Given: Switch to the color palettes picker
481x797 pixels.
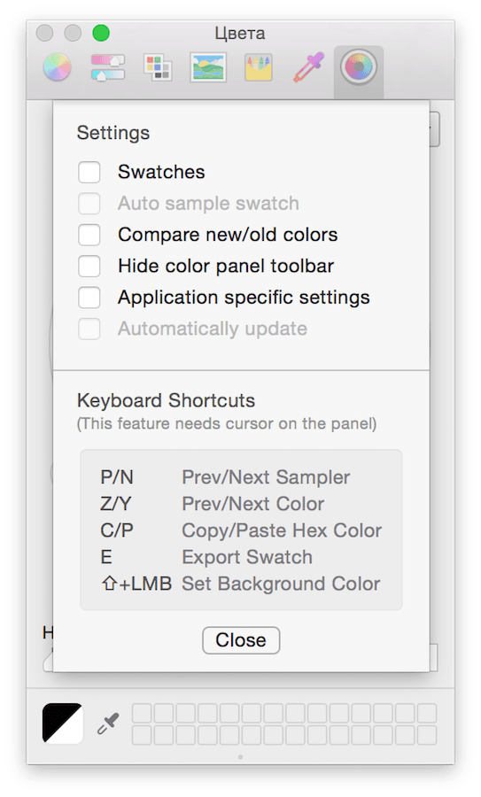Looking at the screenshot, I should 158,67.
